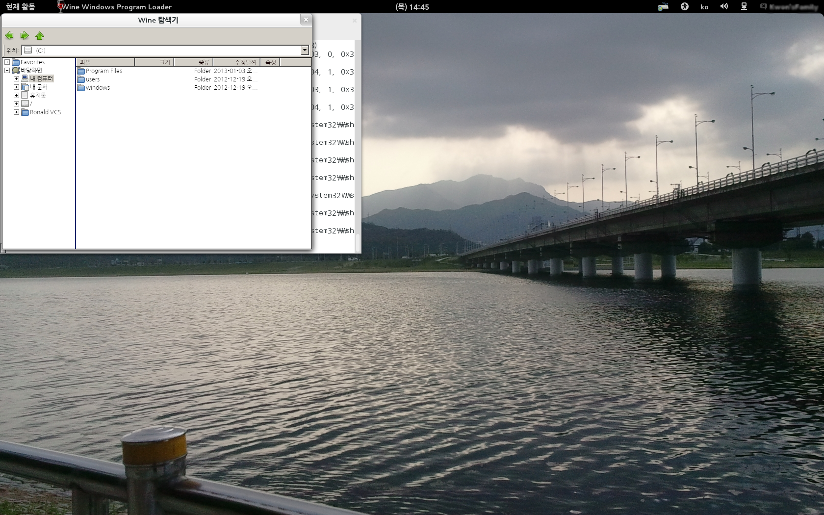Open the keyboard input method icon
The width and height of the screenshot is (824, 515).
tap(663, 7)
